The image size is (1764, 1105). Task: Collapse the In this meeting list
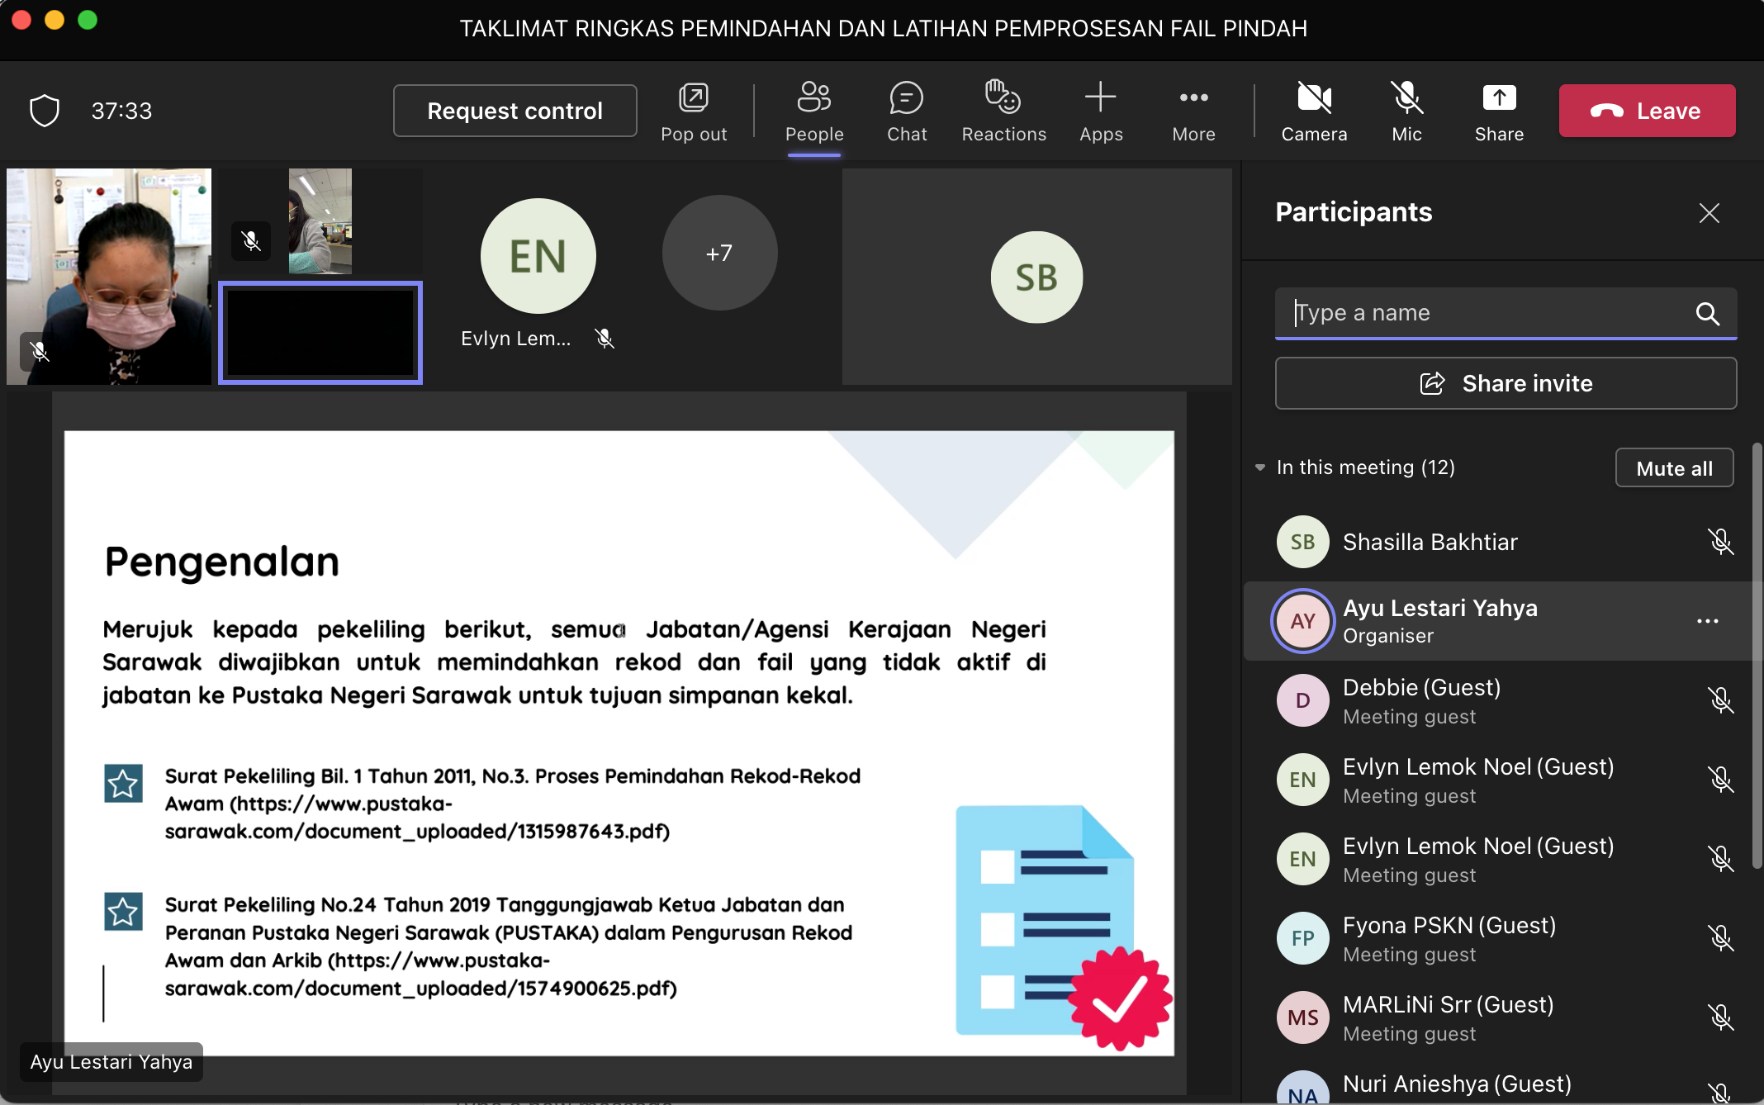[1260, 467]
